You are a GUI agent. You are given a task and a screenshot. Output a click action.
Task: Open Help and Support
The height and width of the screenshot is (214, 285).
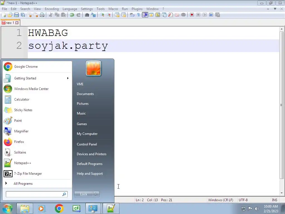(90, 174)
